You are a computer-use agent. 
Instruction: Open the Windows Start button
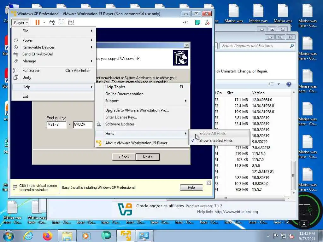coord(8,236)
